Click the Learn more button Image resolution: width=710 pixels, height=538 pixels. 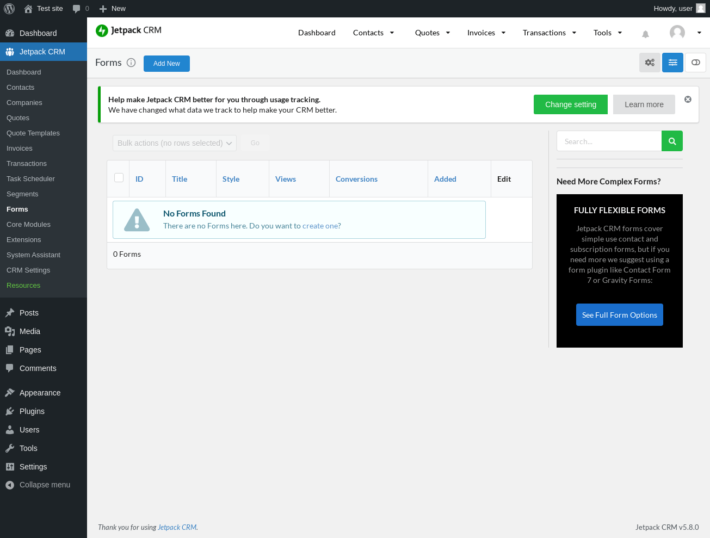point(644,104)
